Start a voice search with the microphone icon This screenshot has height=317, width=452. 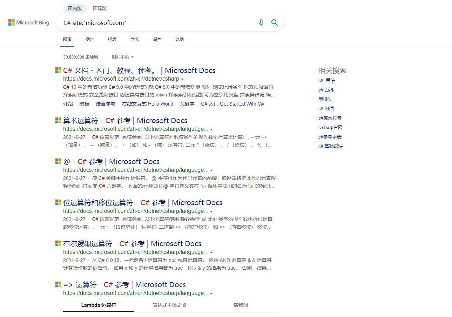[261, 22]
